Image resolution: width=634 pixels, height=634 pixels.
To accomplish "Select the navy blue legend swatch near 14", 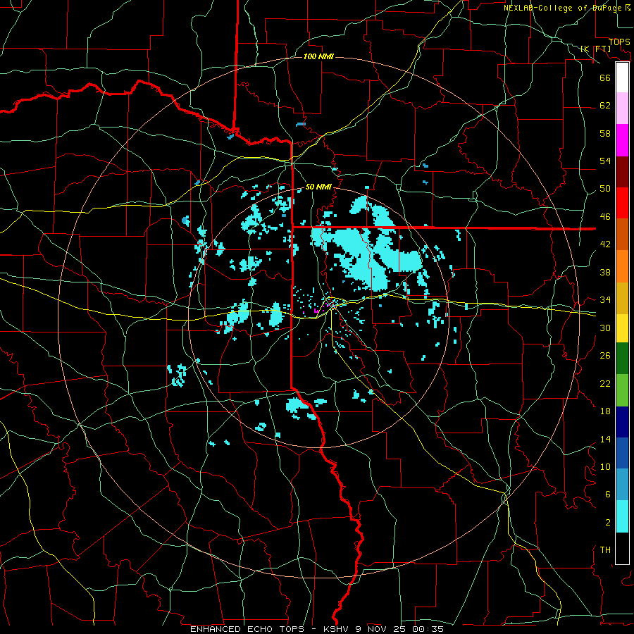I will tap(622, 422).
